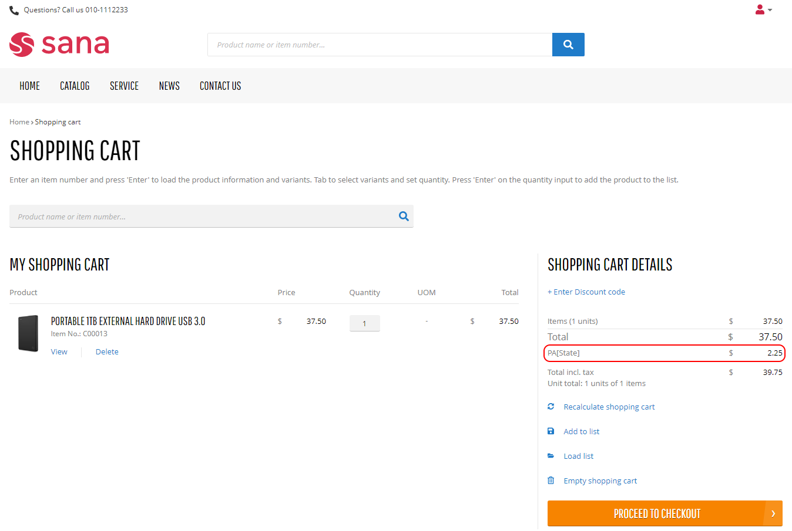
Task: Click the Home breadcrumb link
Action: 19,122
